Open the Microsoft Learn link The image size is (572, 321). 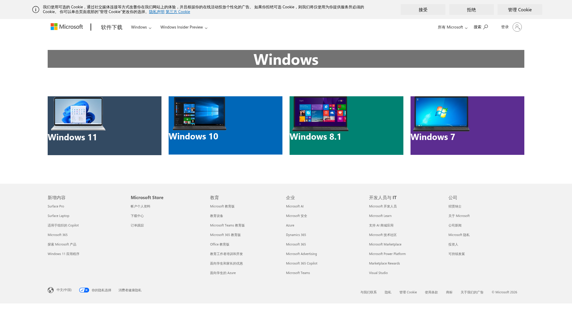380,215
